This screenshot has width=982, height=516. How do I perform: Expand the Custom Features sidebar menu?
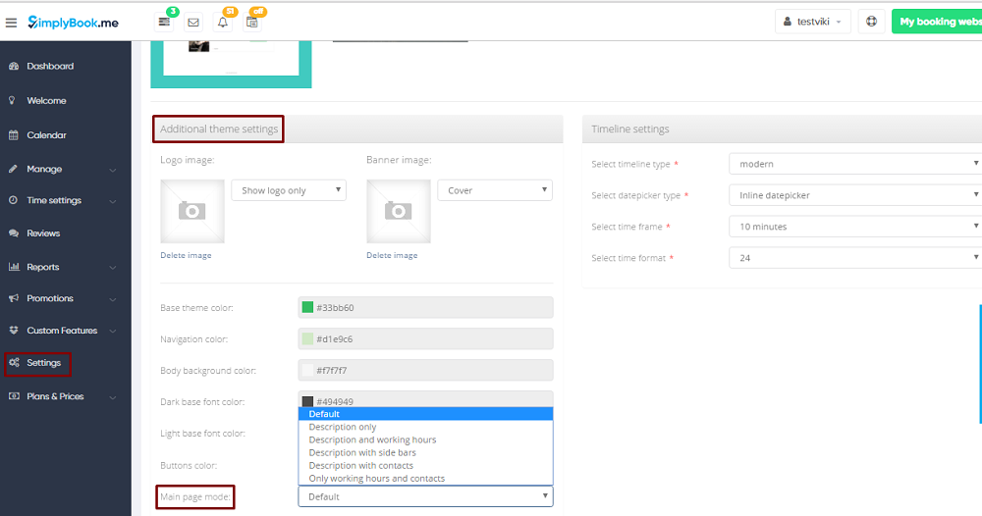[x=62, y=331]
